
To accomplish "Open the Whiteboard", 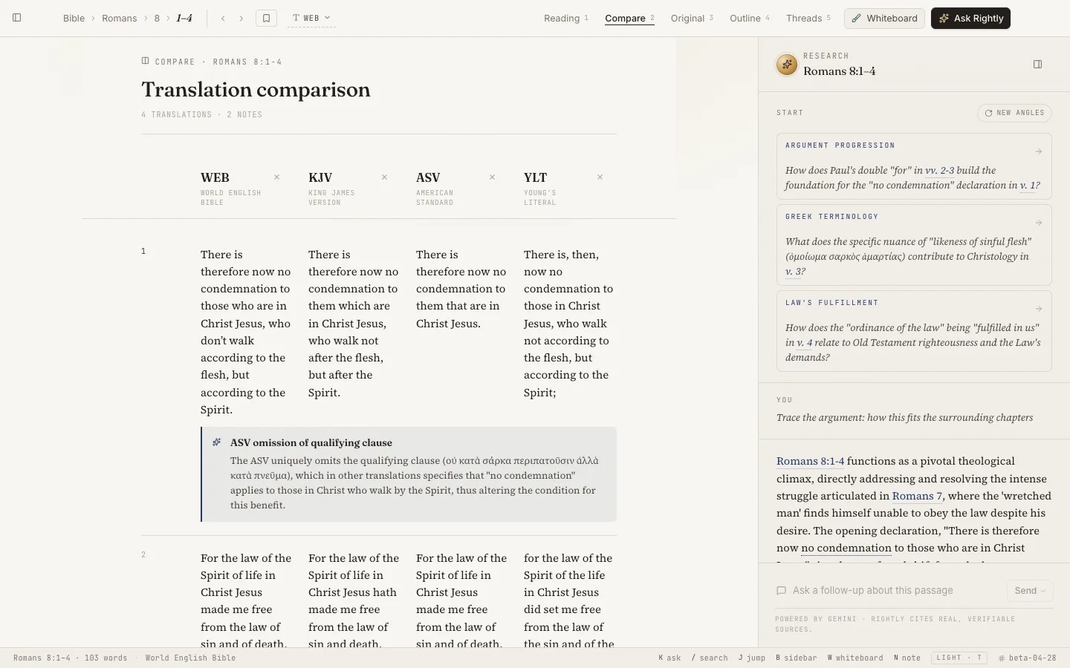I will 884,18.
